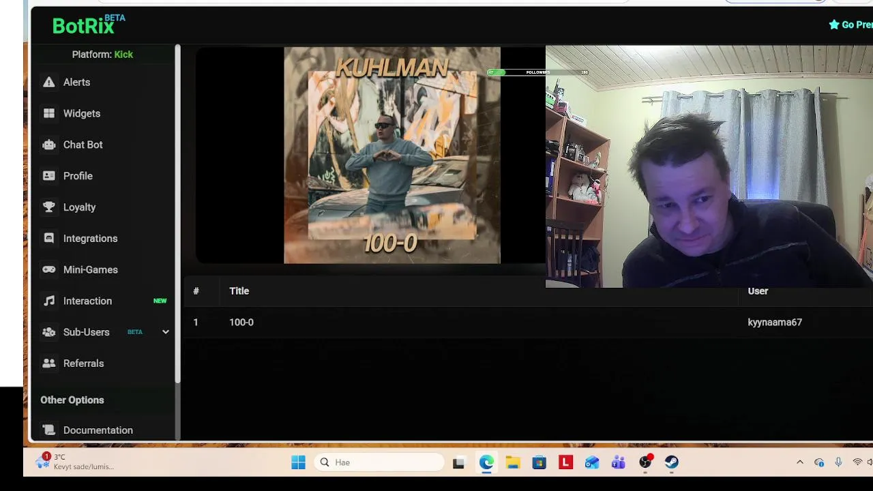The width and height of the screenshot is (873, 491).
Task: Click the Go Premium star icon
Action: point(833,25)
